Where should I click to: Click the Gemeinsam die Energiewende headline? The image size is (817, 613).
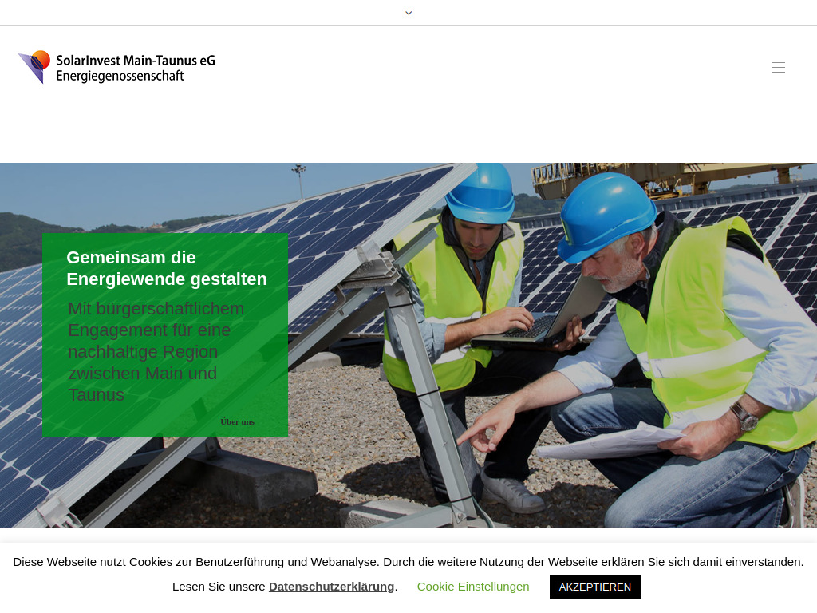(167, 268)
